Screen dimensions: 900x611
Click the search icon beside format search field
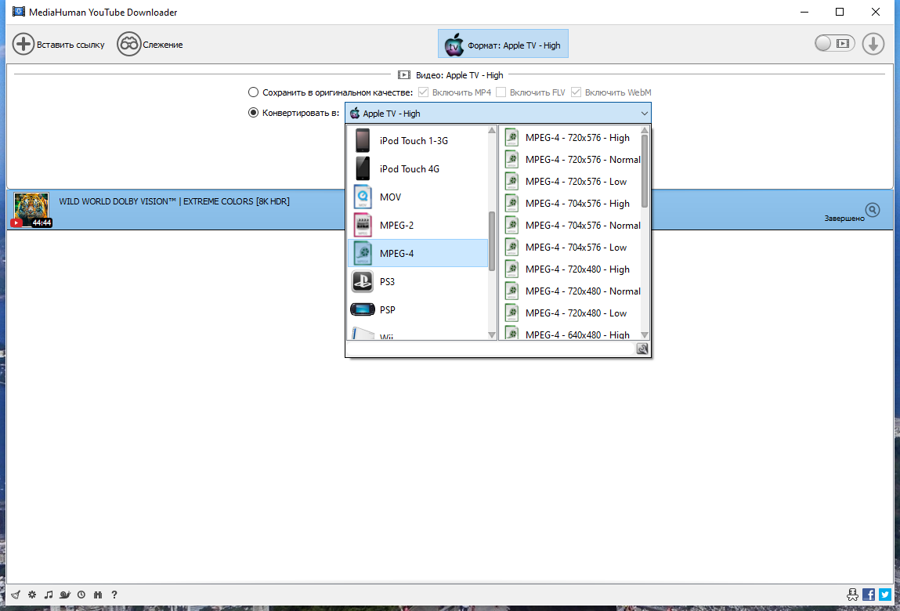642,349
